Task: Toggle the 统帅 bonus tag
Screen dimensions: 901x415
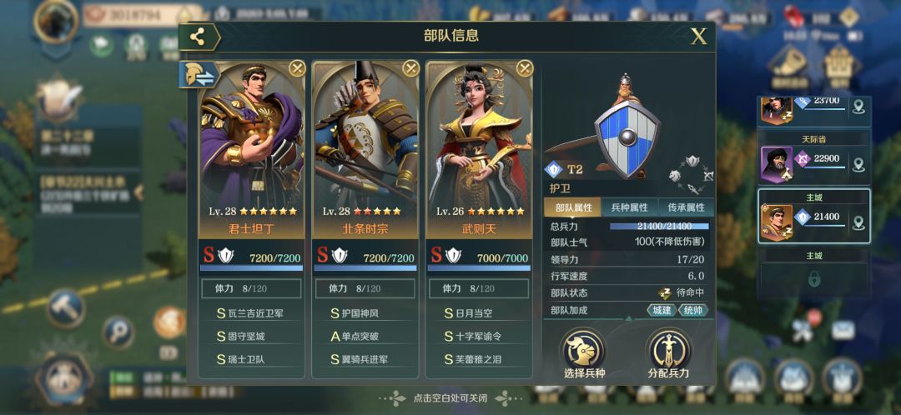Action: (x=692, y=311)
